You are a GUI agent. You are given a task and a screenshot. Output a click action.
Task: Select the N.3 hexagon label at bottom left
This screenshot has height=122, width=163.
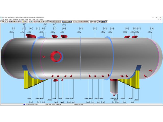pos(31,102)
